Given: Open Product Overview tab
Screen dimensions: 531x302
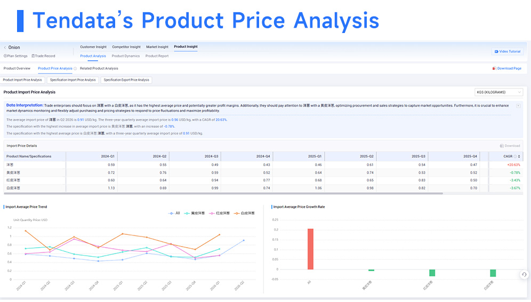Looking at the screenshot, I should click(x=17, y=69).
